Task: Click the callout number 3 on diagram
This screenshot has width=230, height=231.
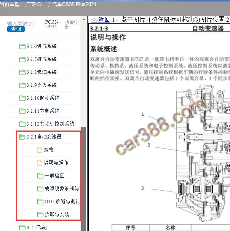Action: tap(142, 188)
